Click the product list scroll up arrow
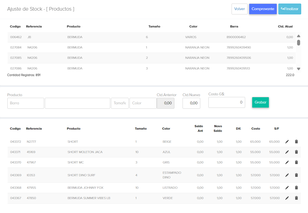This screenshot has width=308, height=213. (298, 36)
